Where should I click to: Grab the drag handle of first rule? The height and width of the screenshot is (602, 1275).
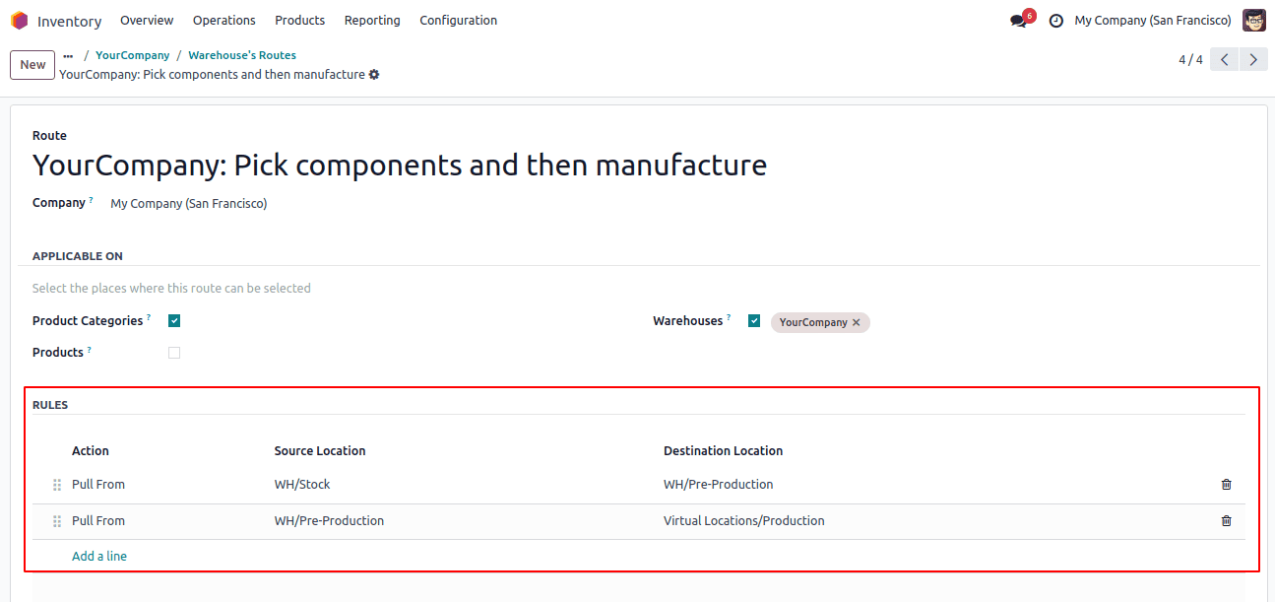pos(57,485)
